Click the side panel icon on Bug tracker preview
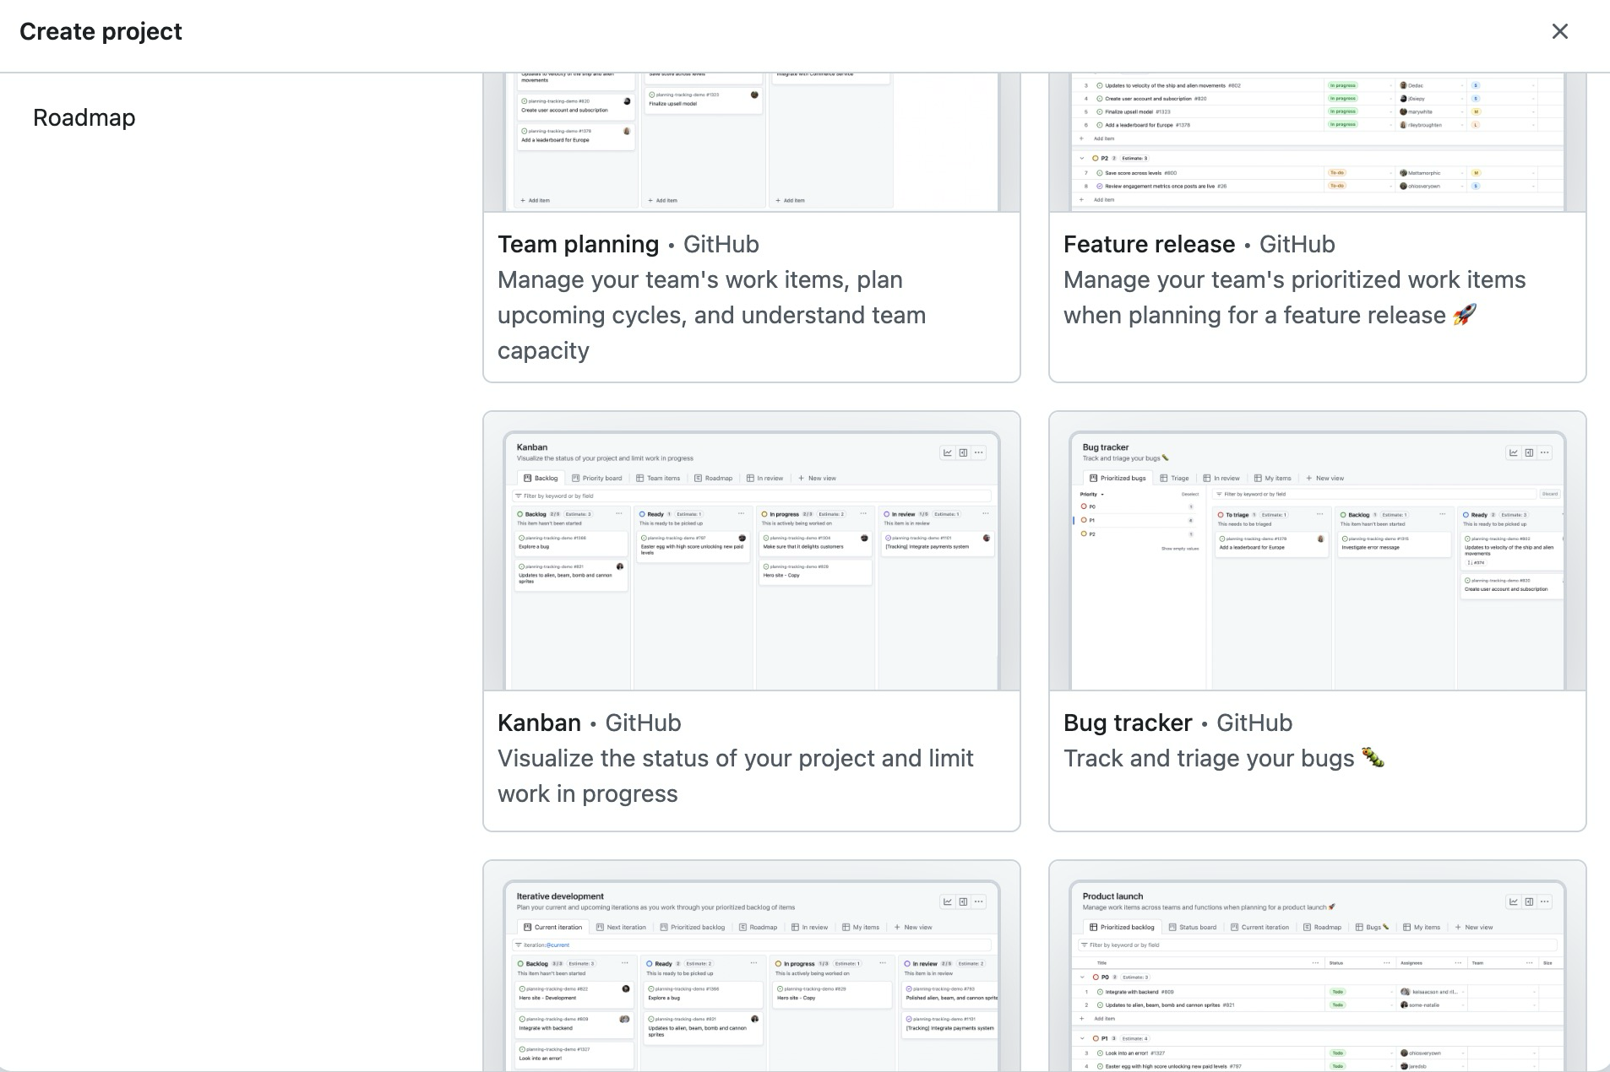The image size is (1610, 1072). [1529, 452]
